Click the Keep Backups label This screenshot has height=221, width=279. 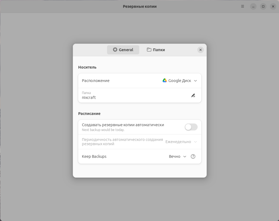point(94,156)
